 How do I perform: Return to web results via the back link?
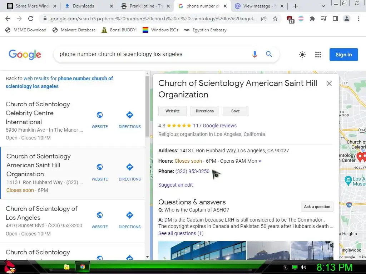[x=59, y=82]
